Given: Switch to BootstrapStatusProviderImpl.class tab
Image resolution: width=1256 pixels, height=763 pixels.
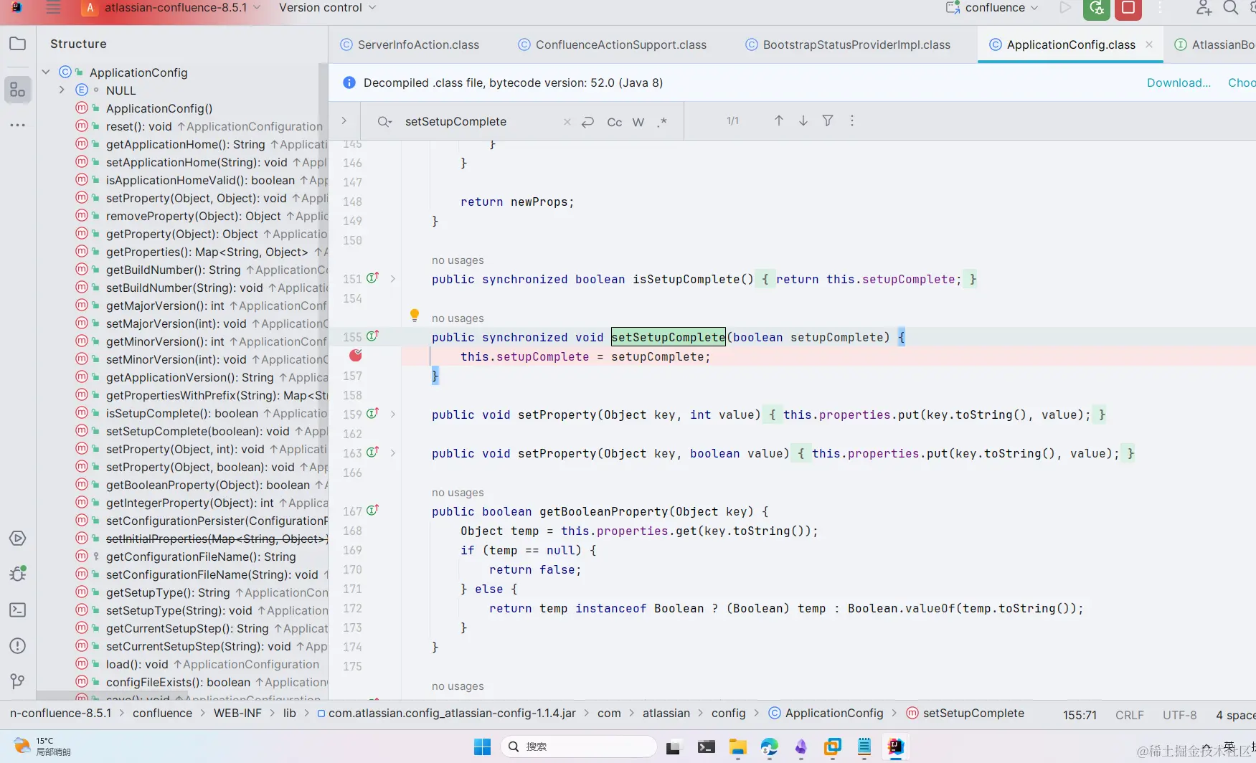Looking at the screenshot, I should 848,44.
